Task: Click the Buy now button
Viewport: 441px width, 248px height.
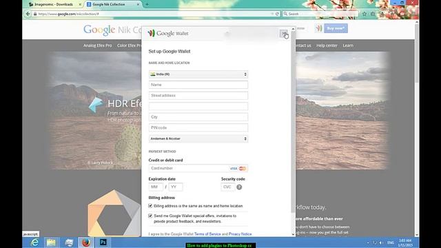Action: point(336,28)
